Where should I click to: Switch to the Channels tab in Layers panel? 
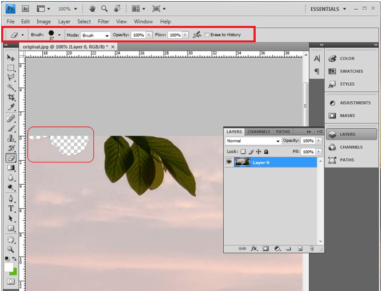[259, 131]
